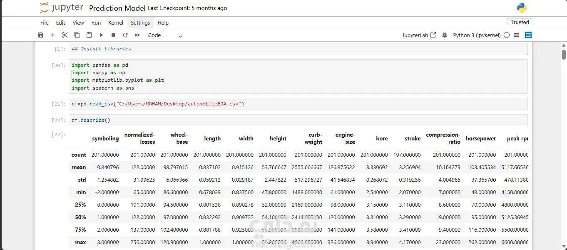Click the 'compression-ratio' column header
The image size is (567, 250).
pyautogui.click(x=443, y=138)
